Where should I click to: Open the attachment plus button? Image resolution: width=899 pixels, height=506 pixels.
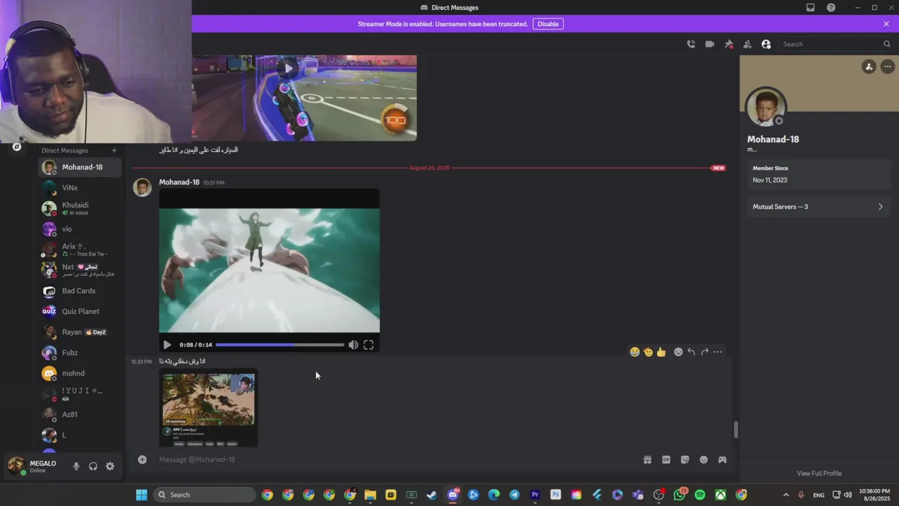[x=143, y=460]
